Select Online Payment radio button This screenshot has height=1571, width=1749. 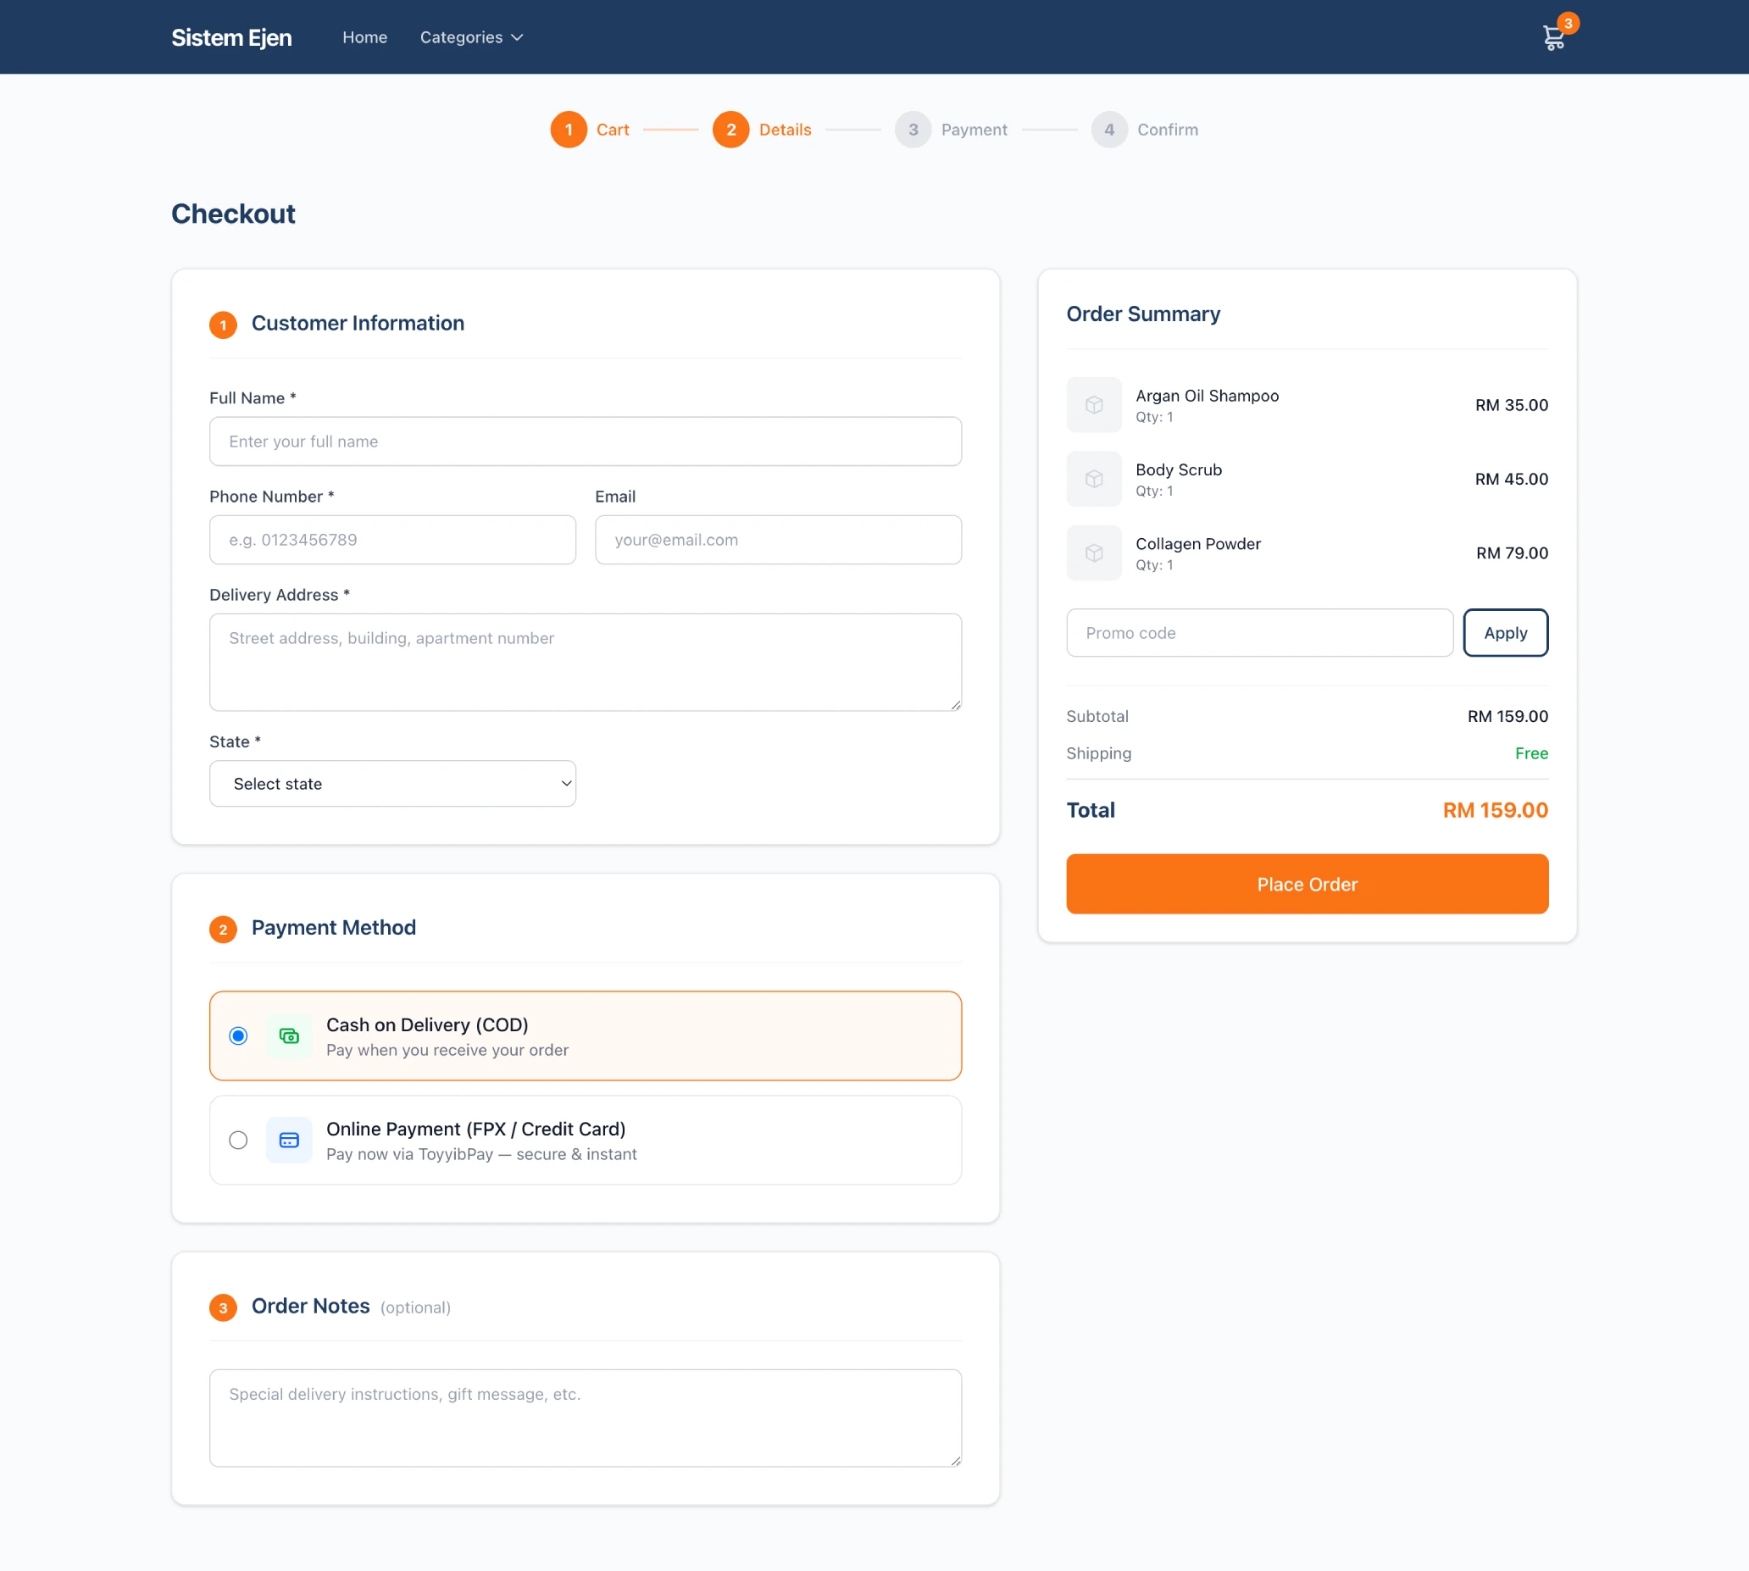tap(238, 1141)
